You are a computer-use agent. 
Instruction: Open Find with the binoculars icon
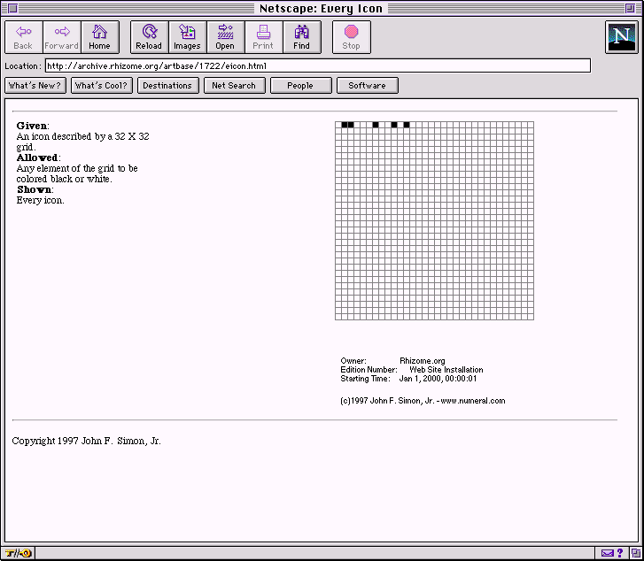click(x=301, y=37)
